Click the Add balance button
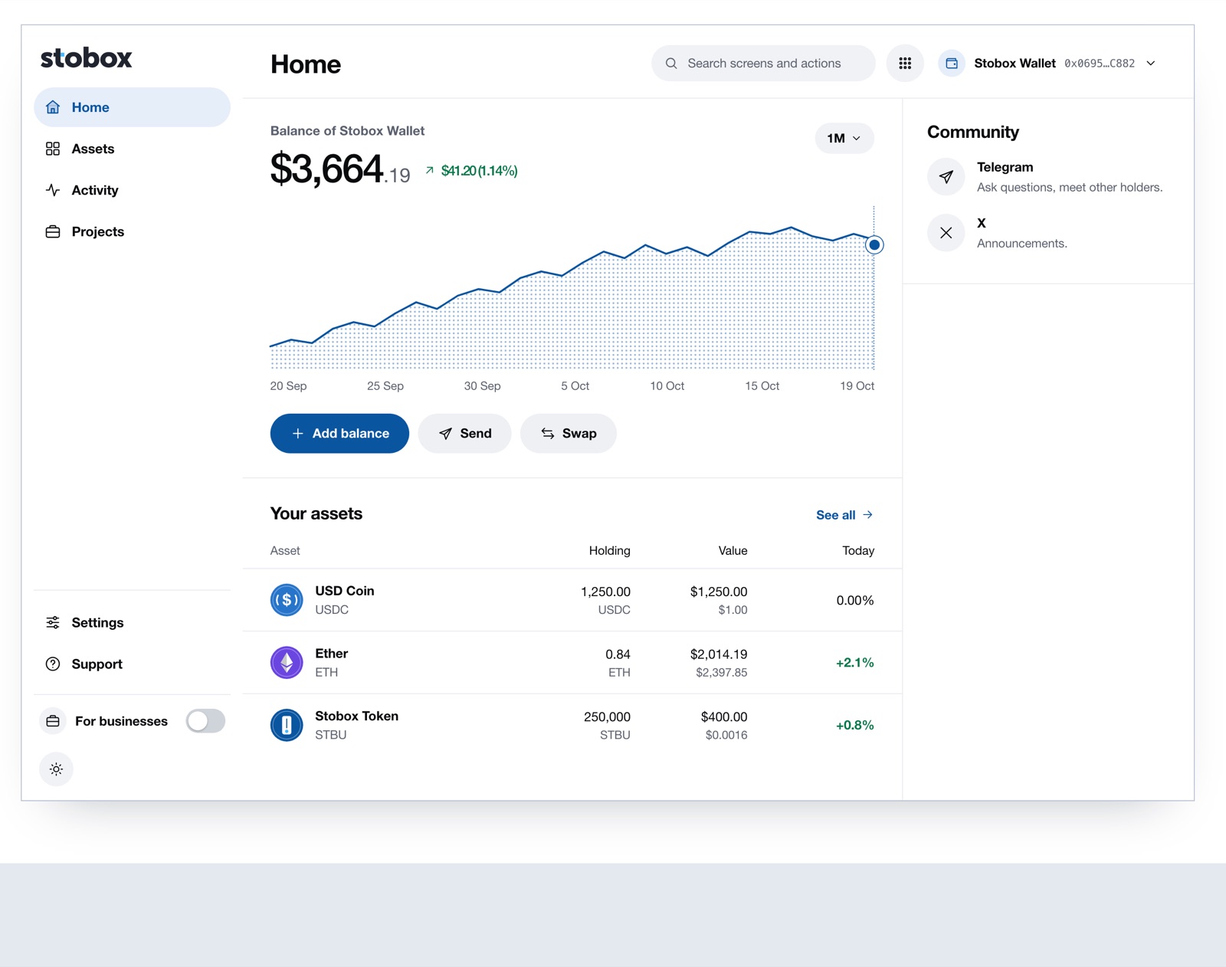 [339, 434]
